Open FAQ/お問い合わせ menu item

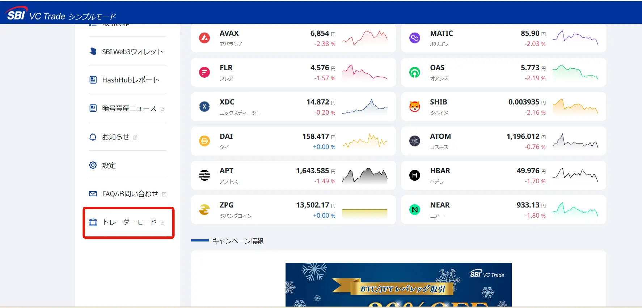[127, 194]
